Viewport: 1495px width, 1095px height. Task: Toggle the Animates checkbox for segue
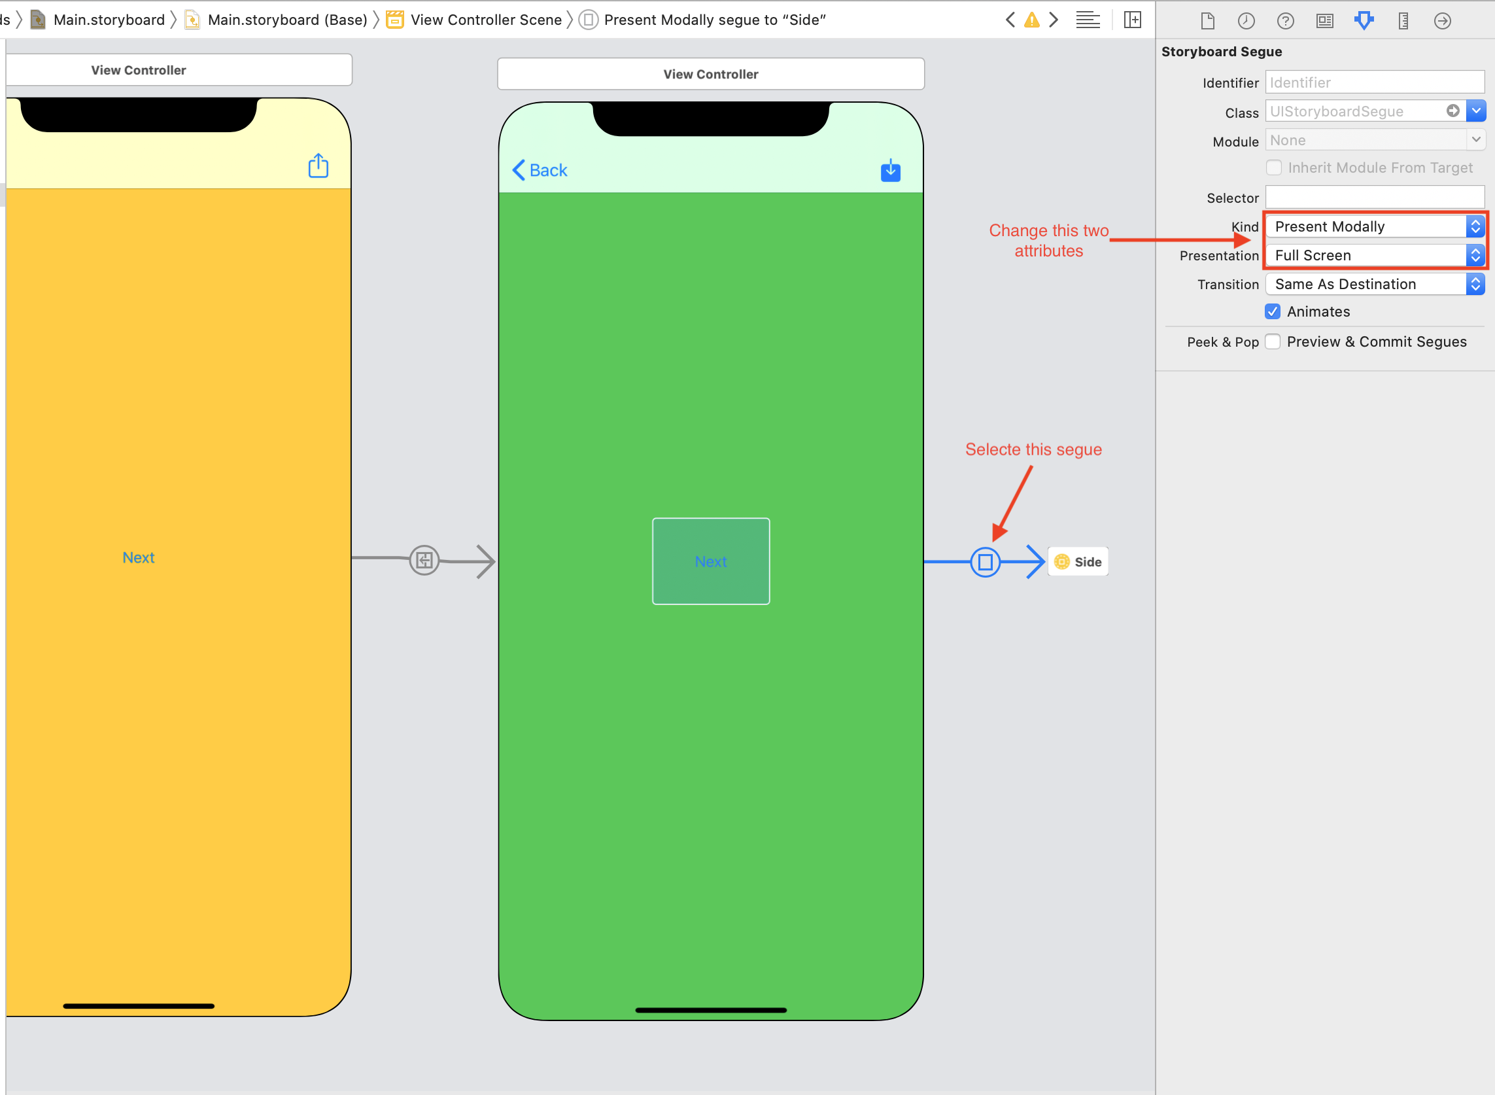tap(1273, 311)
